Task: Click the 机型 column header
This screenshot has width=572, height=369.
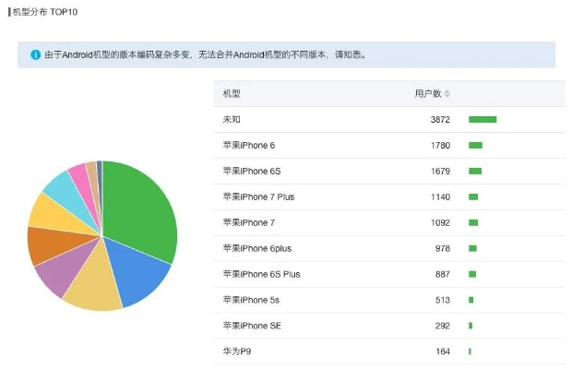Action: click(x=232, y=94)
